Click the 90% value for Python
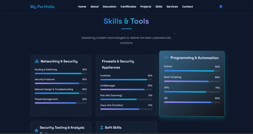Image resolution: width=253 pixels, height=134 pixels. [x=217, y=66]
